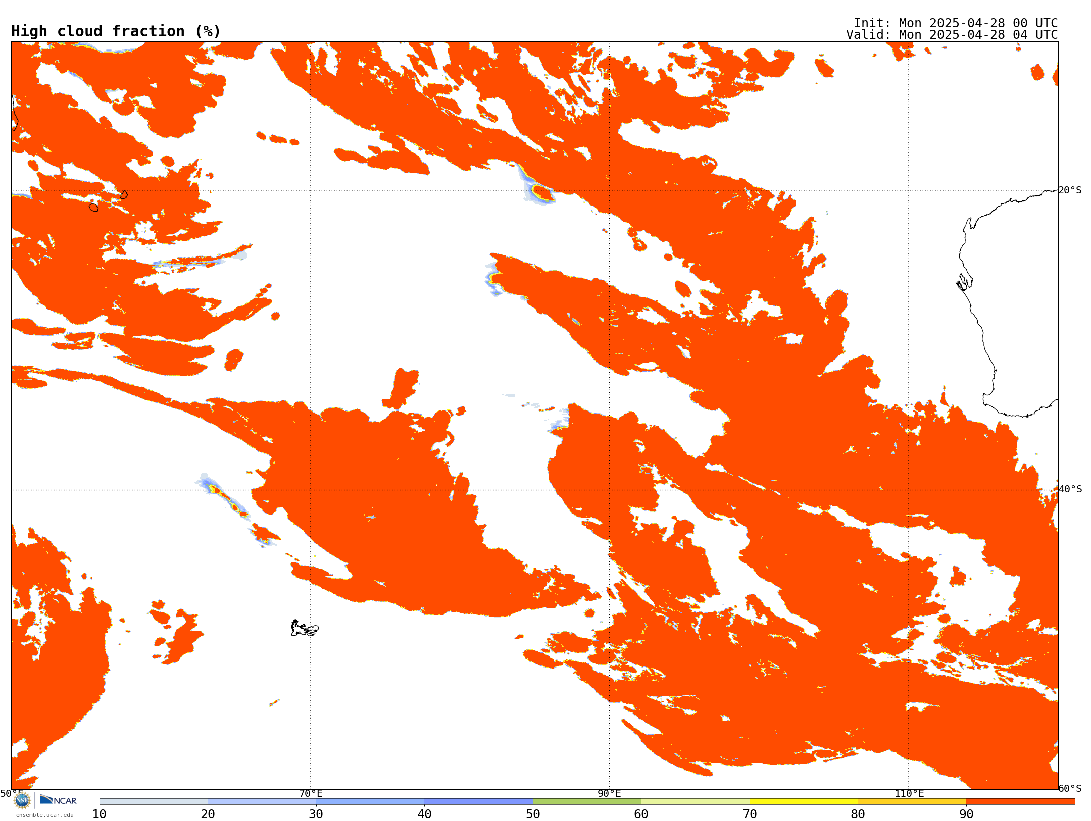Click the 'Init: Mon 2025-04-28 00 UTC' line

tap(956, 23)
